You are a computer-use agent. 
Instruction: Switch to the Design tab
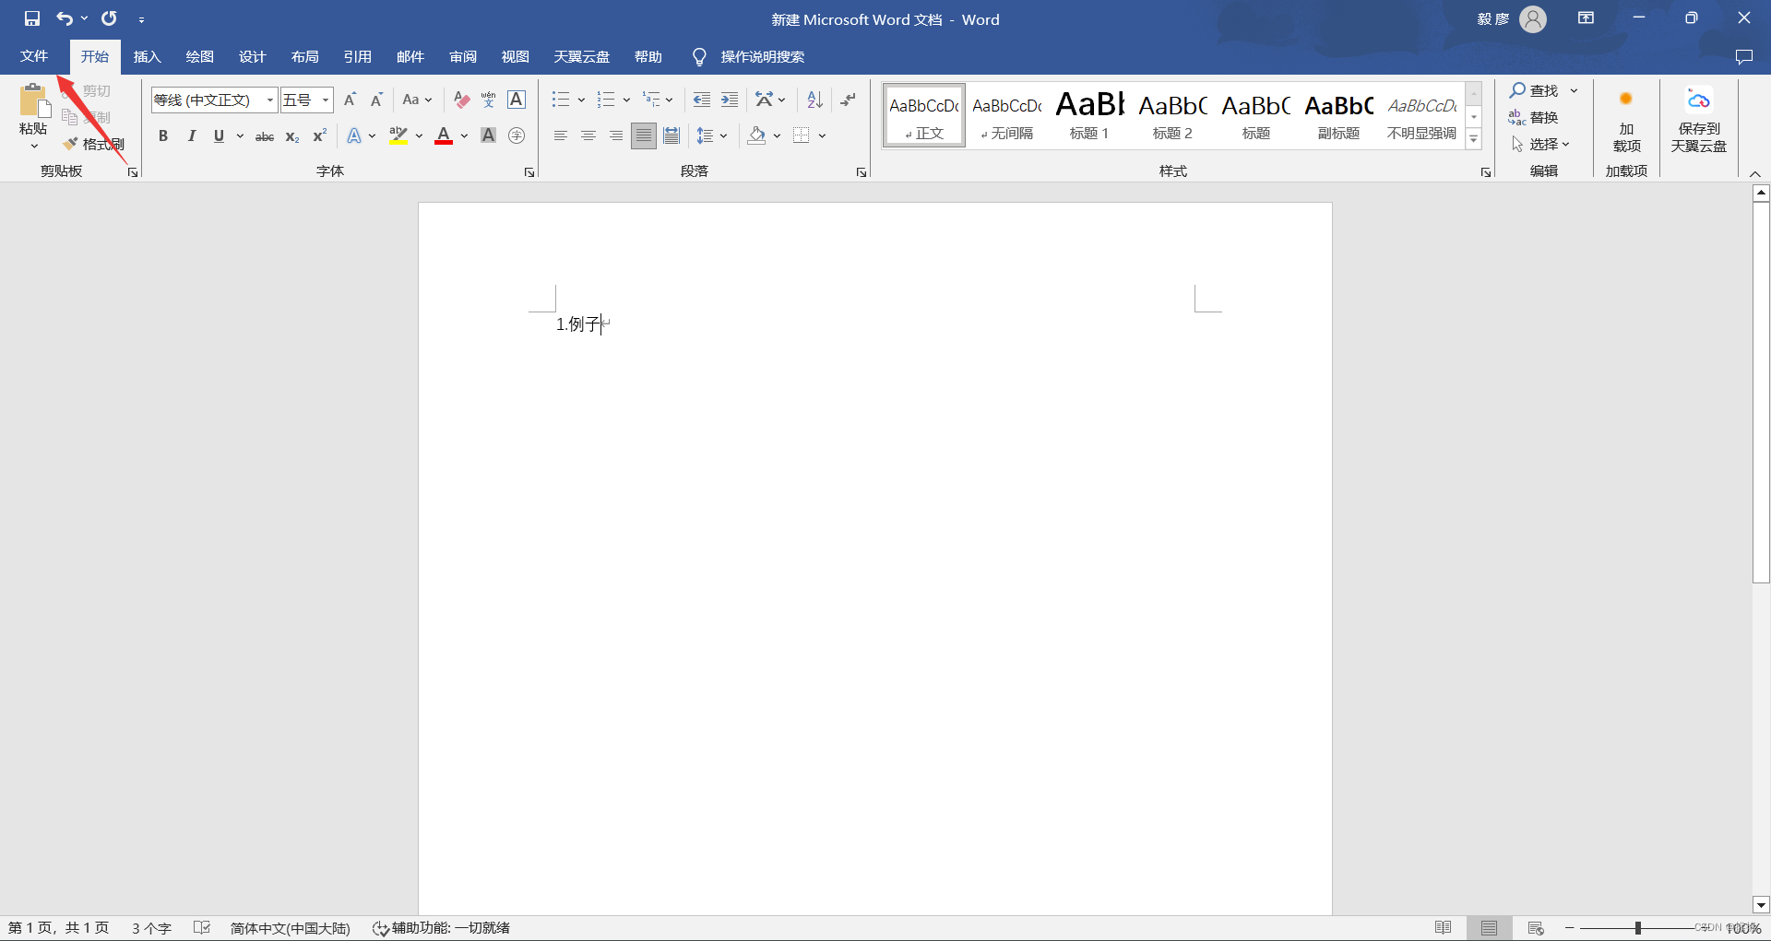252,57
